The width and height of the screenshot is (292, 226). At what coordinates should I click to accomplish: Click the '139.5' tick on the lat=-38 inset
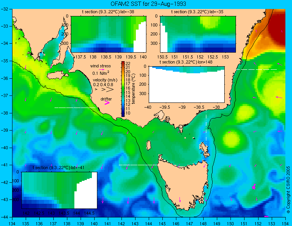(131, 57)
